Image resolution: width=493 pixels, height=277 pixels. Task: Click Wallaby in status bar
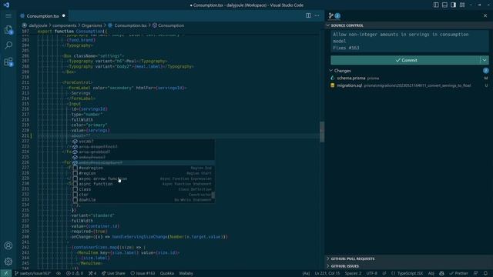(186, 273)
